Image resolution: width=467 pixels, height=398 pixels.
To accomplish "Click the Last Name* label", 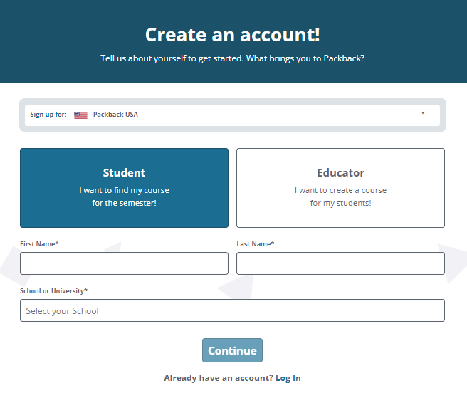I will pyautogui.click(x=256, y=244).
